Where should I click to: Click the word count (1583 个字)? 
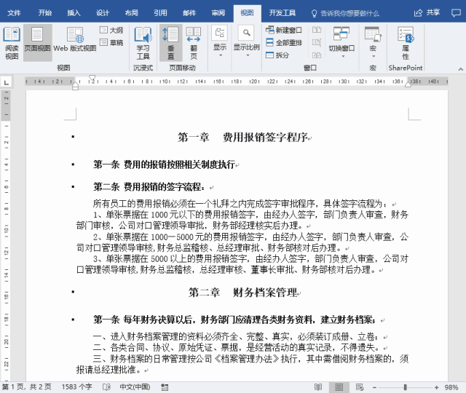pyautogui.click(x=76, y=387)
